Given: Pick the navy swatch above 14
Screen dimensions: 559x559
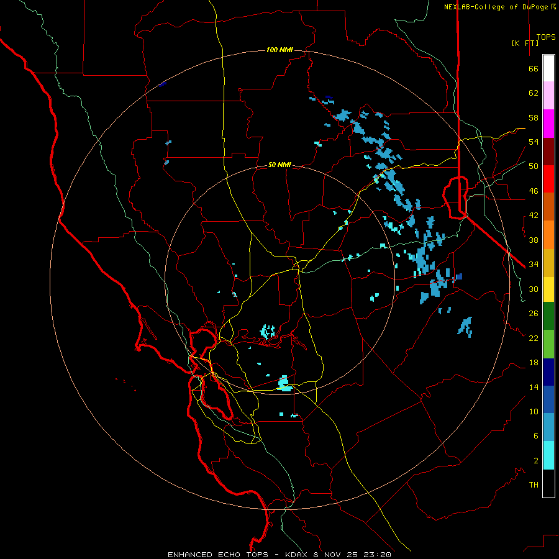Looking at the screenshot, I should tap(548, 372).
